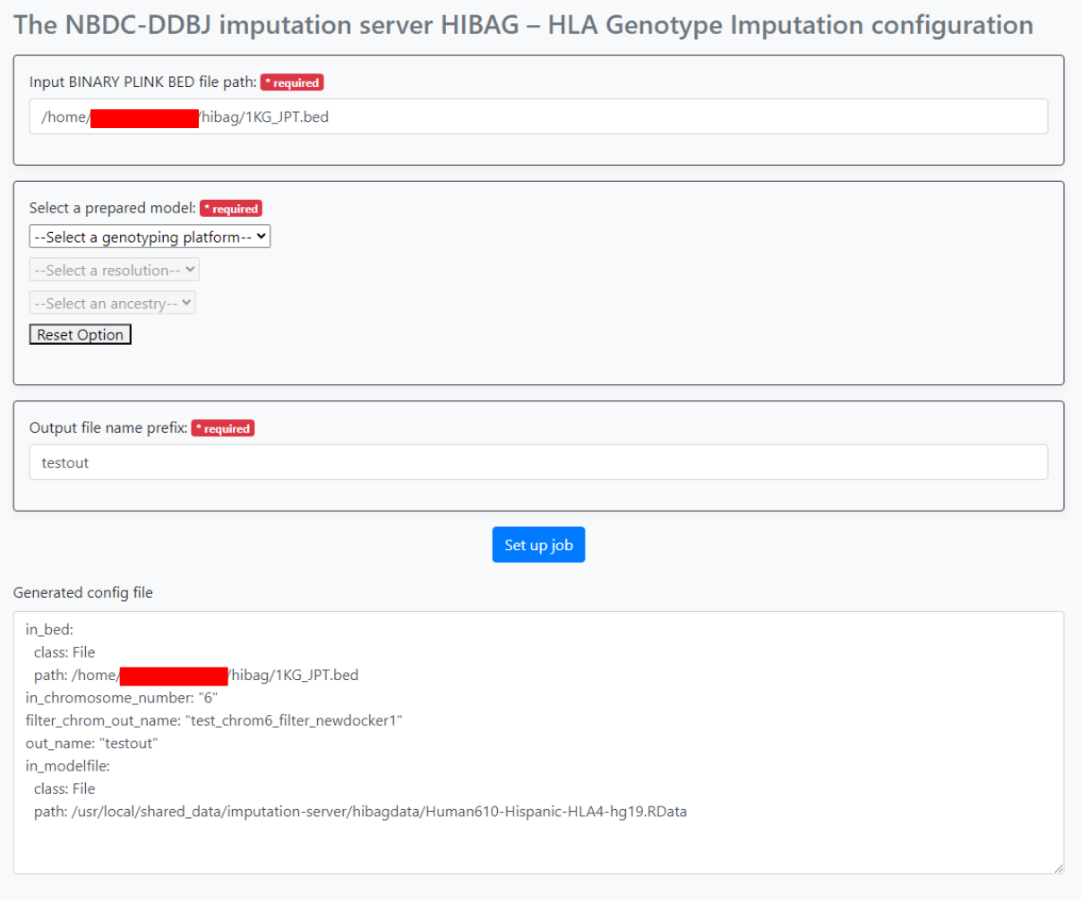Click the 'in_chromosome_number: "6"' config line
Viewport: 1081px width, 904px height.
point(122,697)
